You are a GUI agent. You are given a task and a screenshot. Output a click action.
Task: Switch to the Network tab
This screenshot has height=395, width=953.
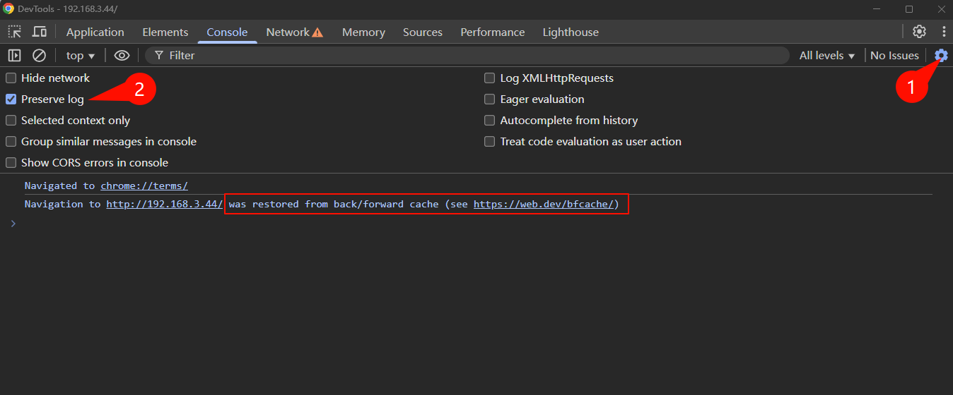pos(288,32)
